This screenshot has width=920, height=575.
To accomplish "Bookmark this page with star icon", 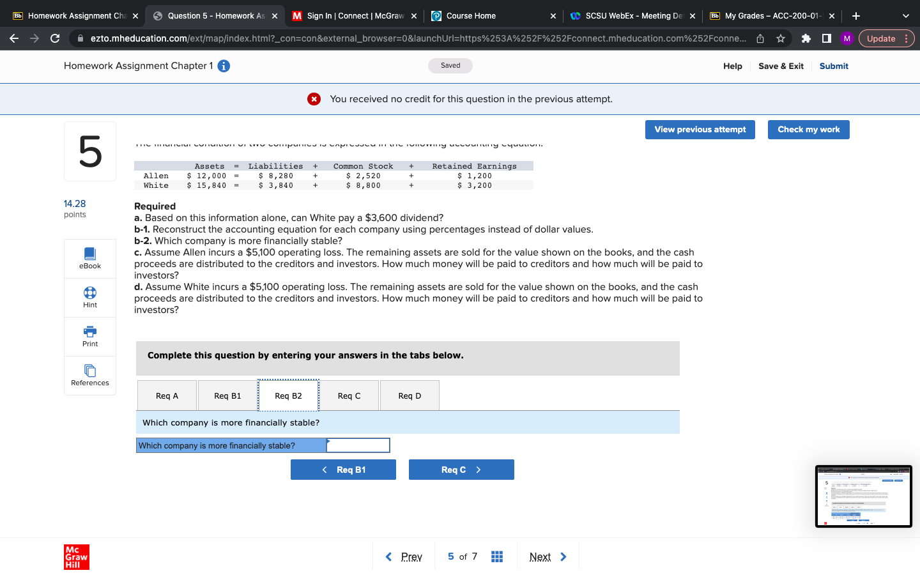I will pos(780,38).
